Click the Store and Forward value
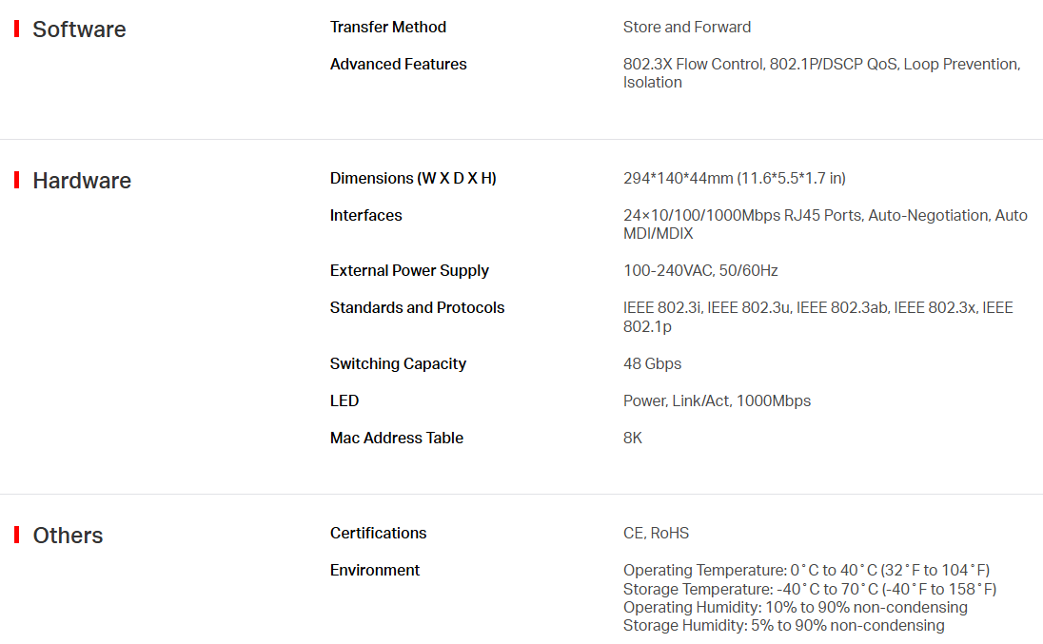The height and width of the screenshot is (644, 1043). coord(687,28)
